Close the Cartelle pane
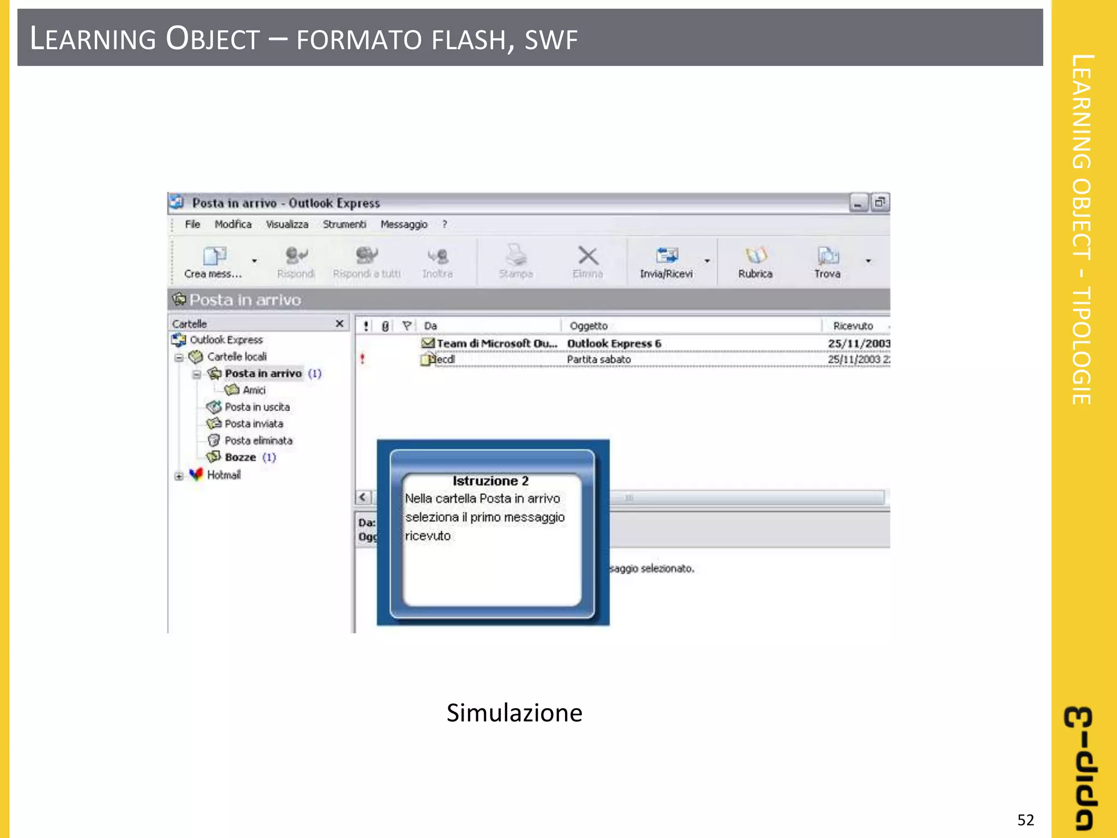This screenshot has height=838, width=1117. click(x=339, y=324)
